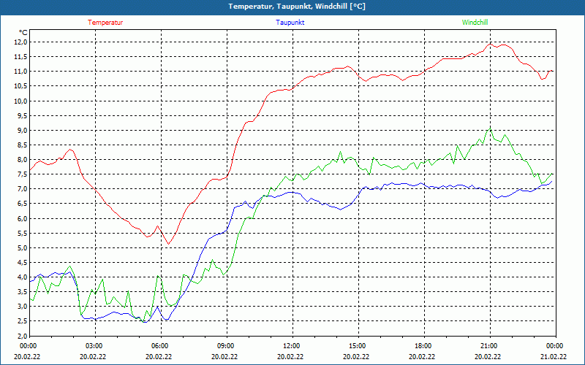The width and height of the screenshot is (585, 365).
Task: Click the '20.02.22' date under '18:00'
Action: [x=422, y=356]
